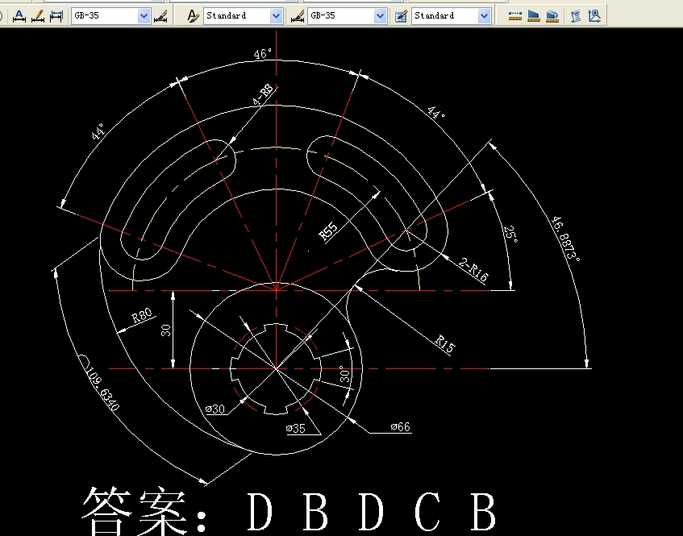Screen dimensions: 683x536
Task: Select the 4-R8 radius dimension text
Action: pyautogui.click(x=264, y=94)
